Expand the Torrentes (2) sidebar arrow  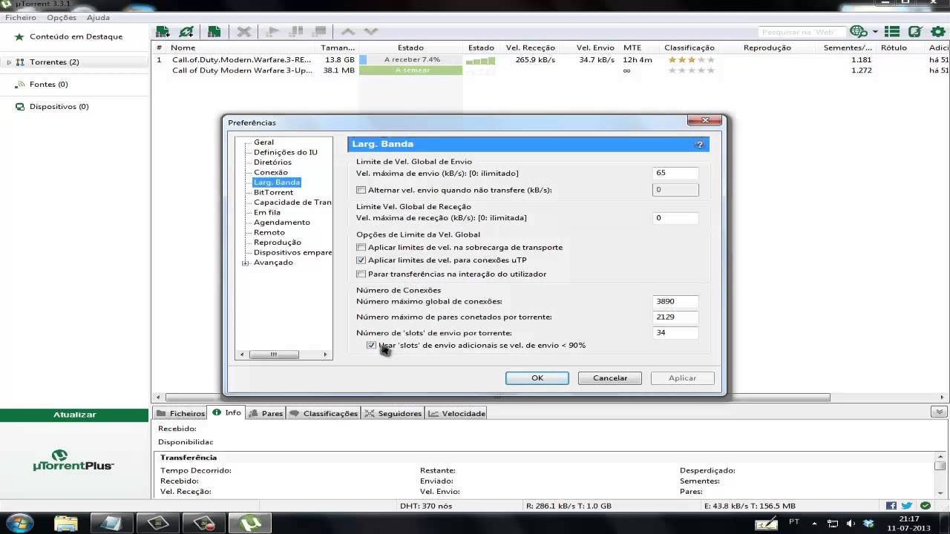coord(9,62)
